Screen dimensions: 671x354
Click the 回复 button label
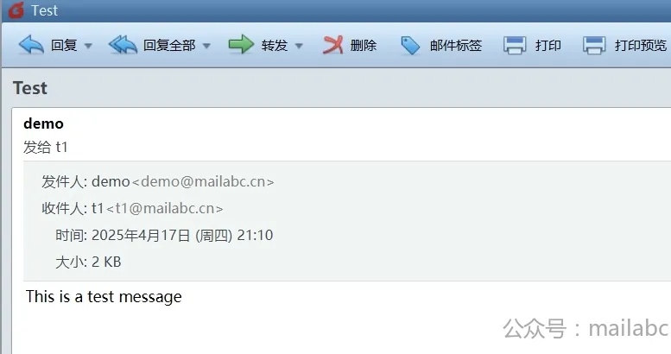coord(64,45)
